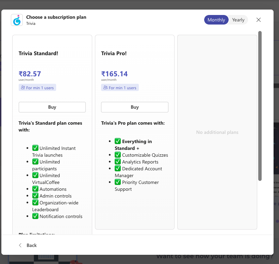Click checkmark beside Organization-wide Leaderboard

(x=35, y=202)
